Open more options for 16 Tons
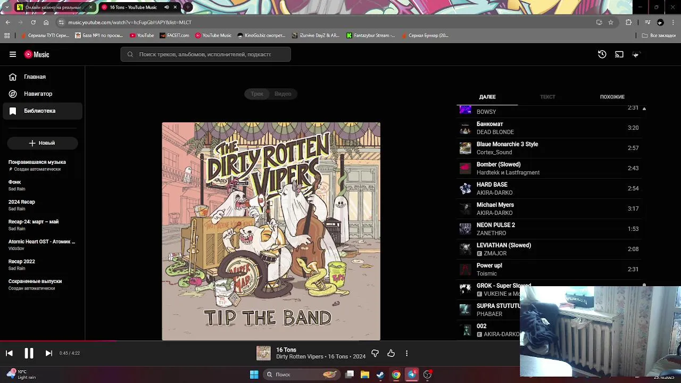The image size is (681, 383). click(x=407, y=353)
